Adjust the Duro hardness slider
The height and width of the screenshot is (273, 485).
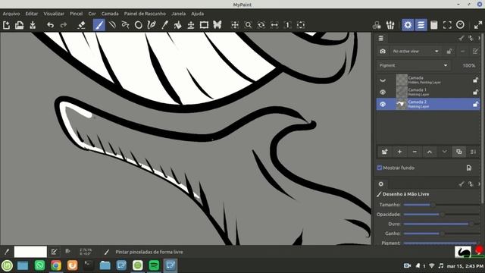point(443,224)
